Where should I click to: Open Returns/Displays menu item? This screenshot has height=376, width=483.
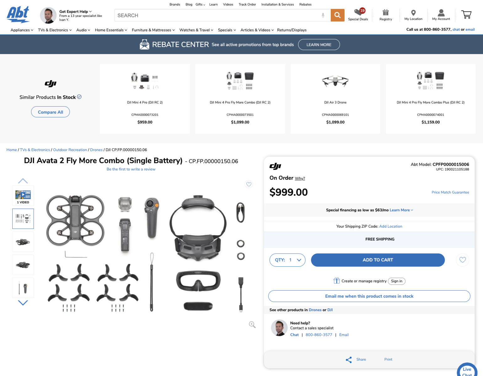tap(292, 30)
